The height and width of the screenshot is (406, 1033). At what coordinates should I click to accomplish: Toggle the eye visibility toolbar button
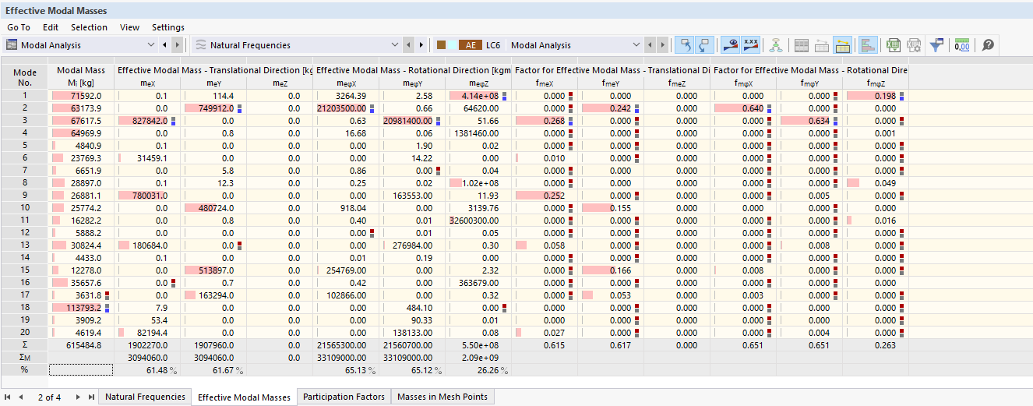point(730,45)
